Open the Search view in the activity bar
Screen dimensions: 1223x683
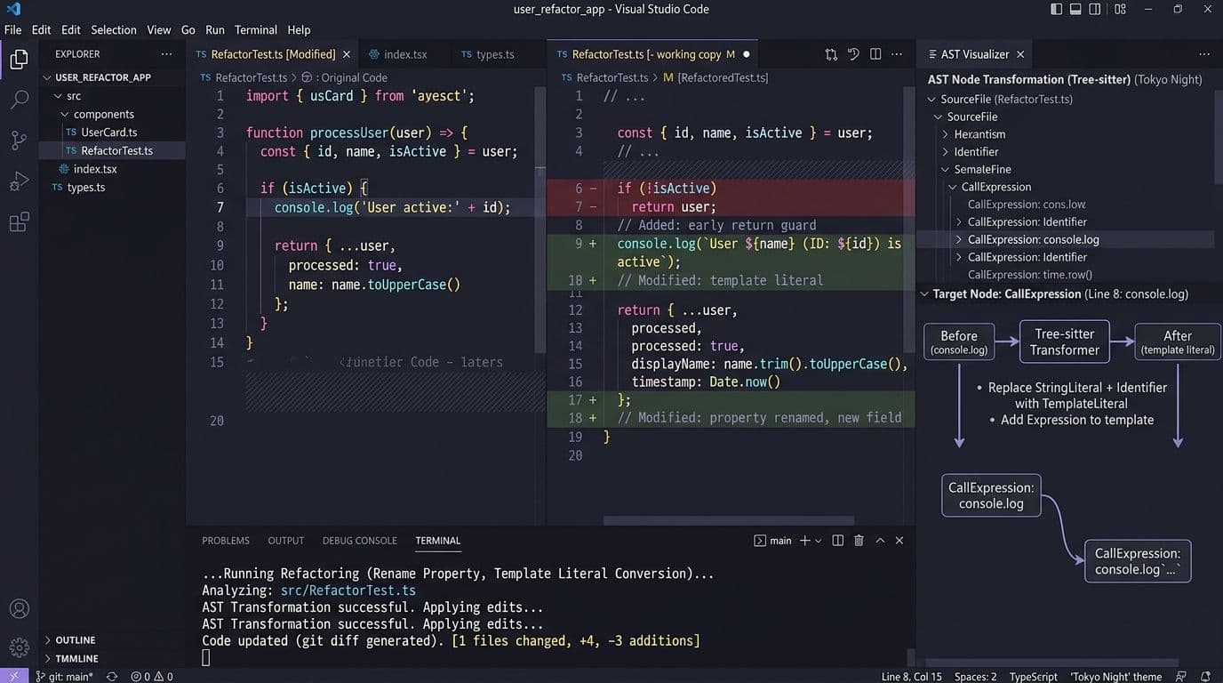[x=19, y=99]
